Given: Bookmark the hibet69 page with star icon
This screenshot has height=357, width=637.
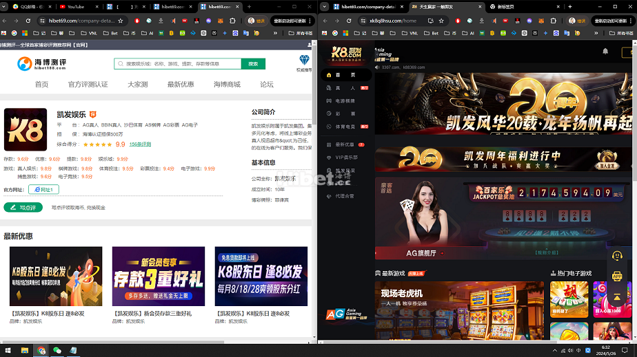Looking at the screenshot, I should pyautogui.click(x=121, y=21).
